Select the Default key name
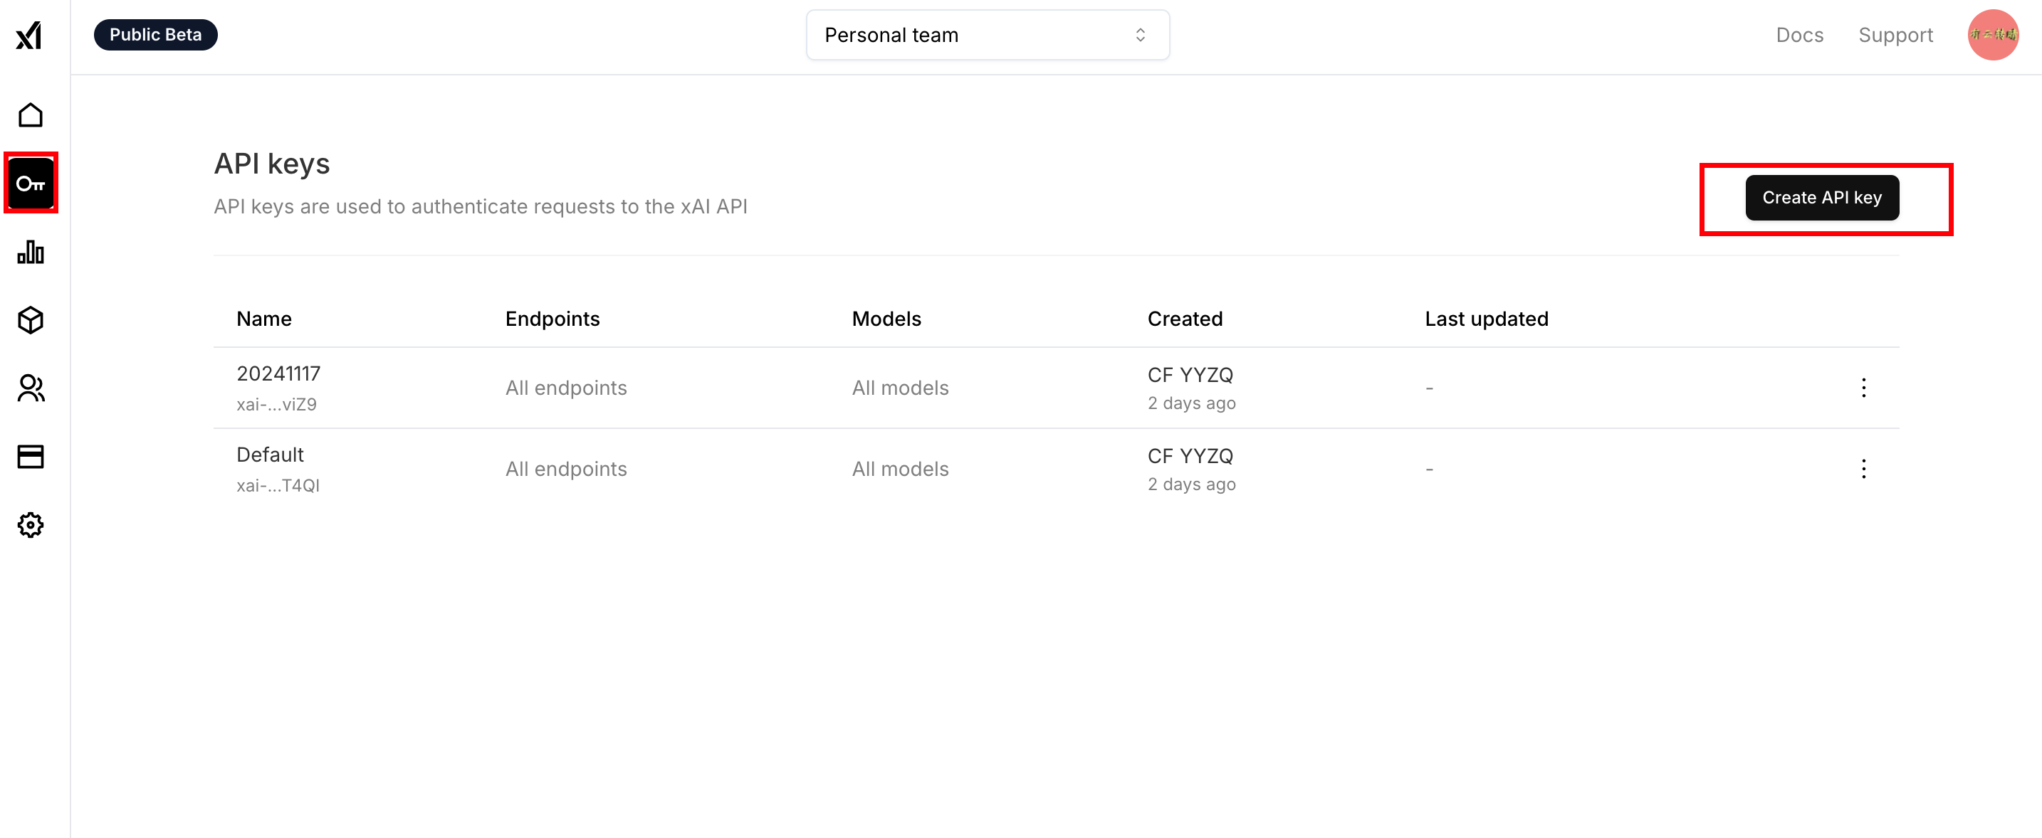 click(x=270, y=455)
